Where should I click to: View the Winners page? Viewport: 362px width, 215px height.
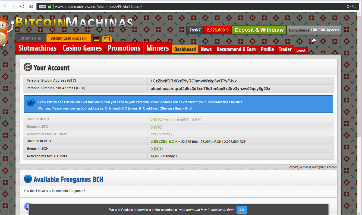158,48
